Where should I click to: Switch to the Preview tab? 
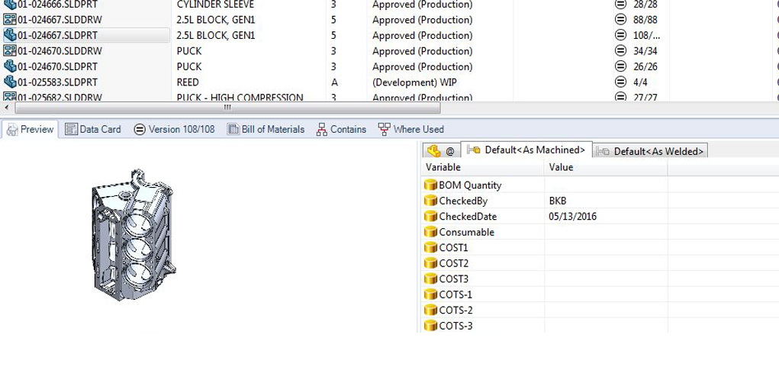pyautogui.click(x=30, y=129)
